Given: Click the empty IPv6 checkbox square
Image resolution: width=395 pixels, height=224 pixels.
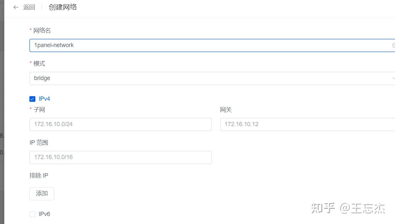Looking at the screenshot, I should click(x=32, y=214).
